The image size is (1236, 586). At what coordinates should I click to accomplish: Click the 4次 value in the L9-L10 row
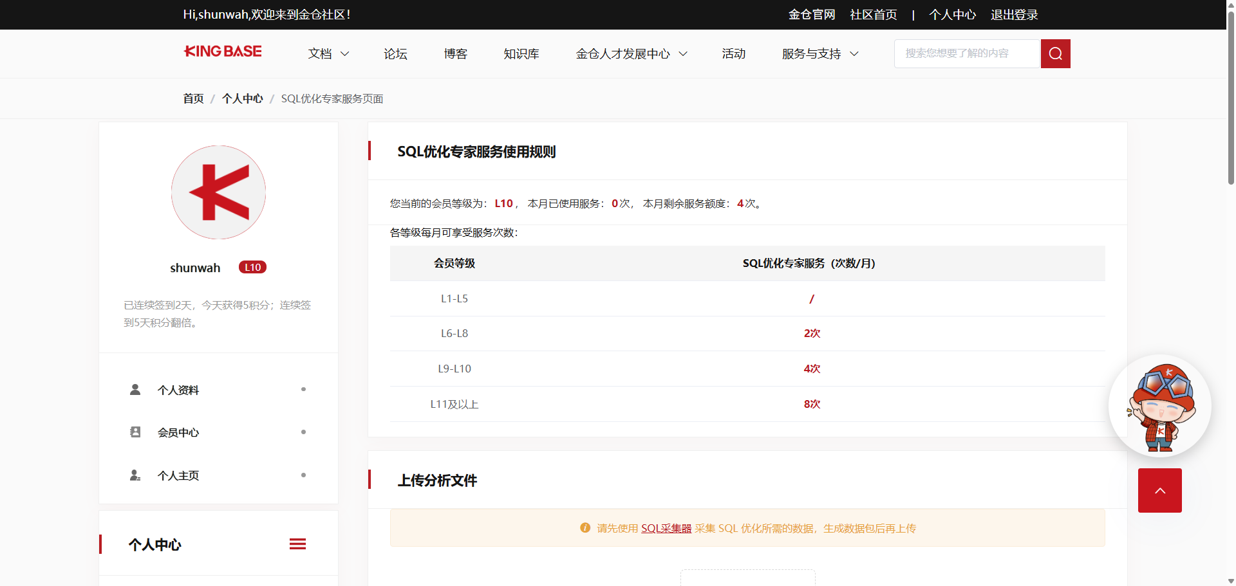pos(812,369)
